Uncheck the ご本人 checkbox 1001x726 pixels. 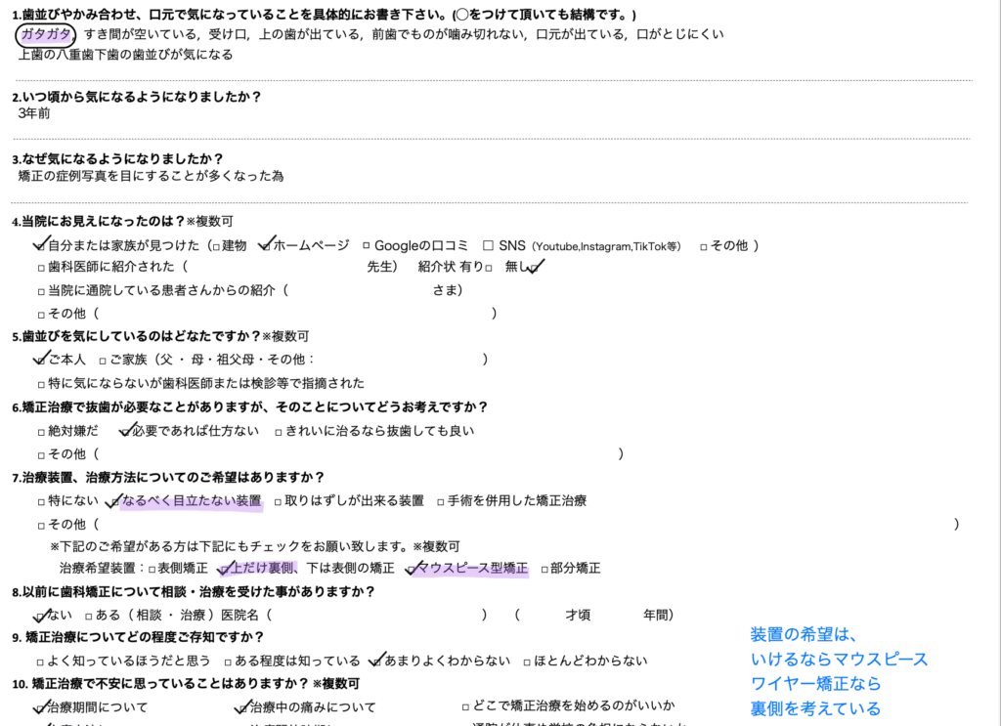point(41,360)
